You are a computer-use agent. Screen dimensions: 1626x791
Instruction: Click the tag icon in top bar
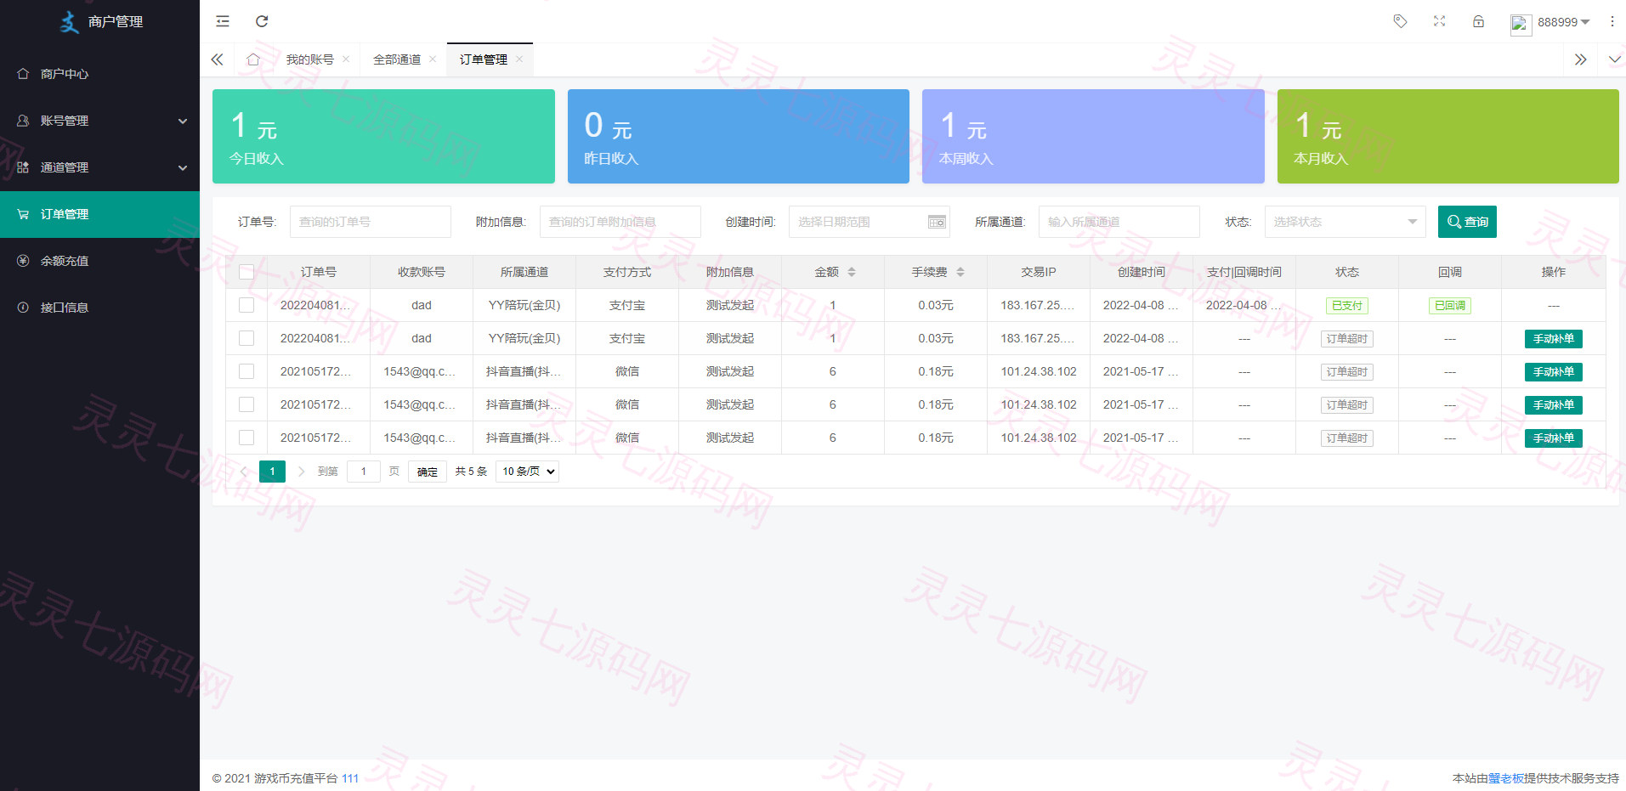[x=1400, y=21]
